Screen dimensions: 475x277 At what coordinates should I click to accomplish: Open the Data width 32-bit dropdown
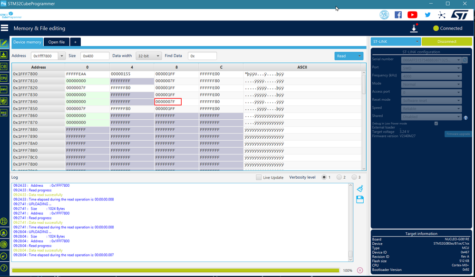click(148, 56)
